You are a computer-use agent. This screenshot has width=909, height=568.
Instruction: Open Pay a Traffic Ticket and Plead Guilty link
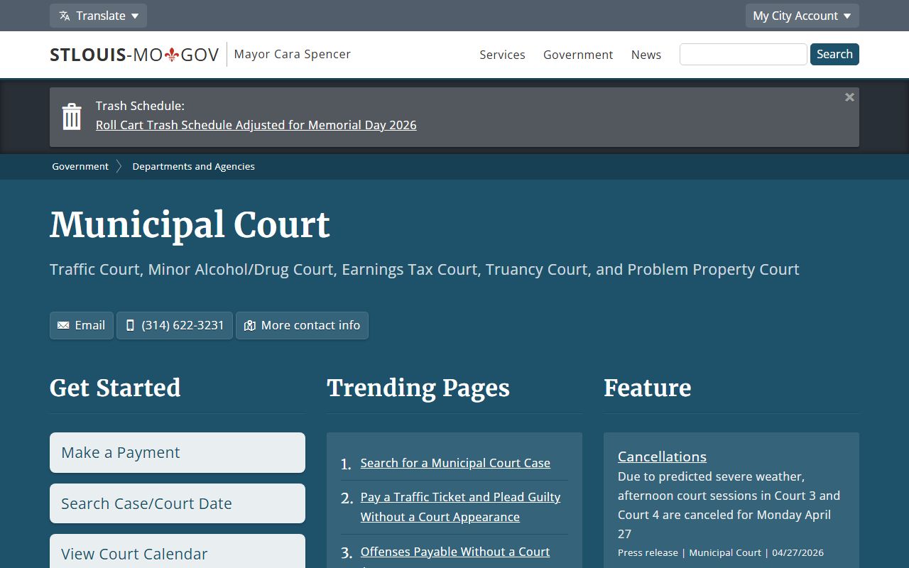point(460,507)
